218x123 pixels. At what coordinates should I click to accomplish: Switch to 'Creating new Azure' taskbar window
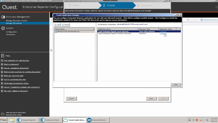[51, 120]
